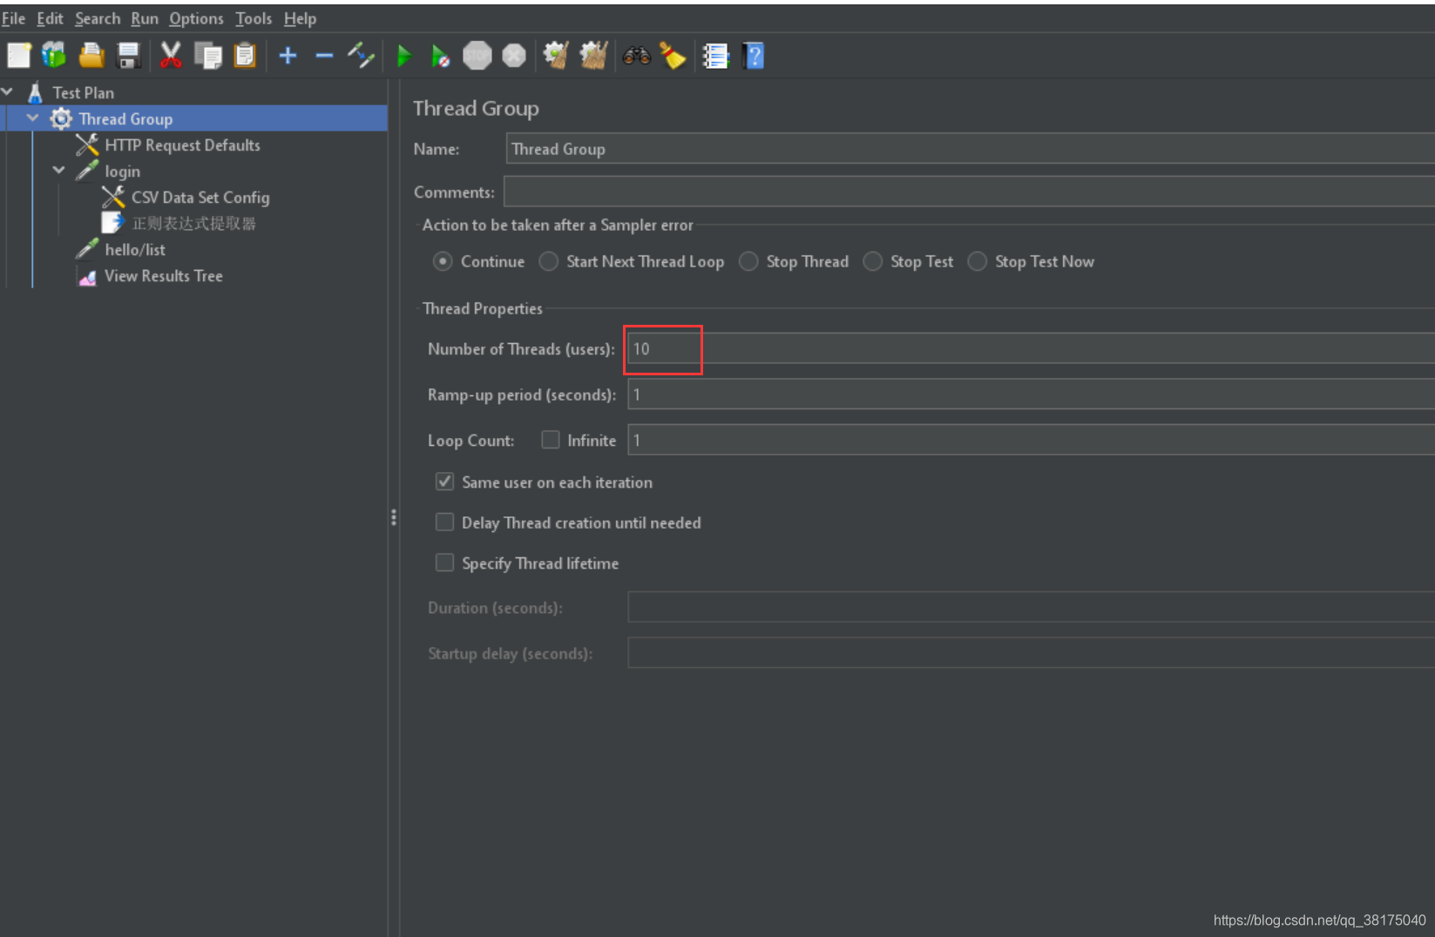The image size is (1435, 937).
Task: Collapse the Thread Group tree node
Action: click(33, 118)
